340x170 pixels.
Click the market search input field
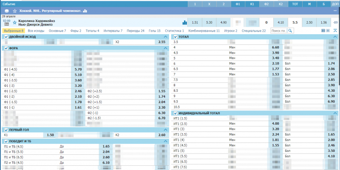click(x=278, y=31)
